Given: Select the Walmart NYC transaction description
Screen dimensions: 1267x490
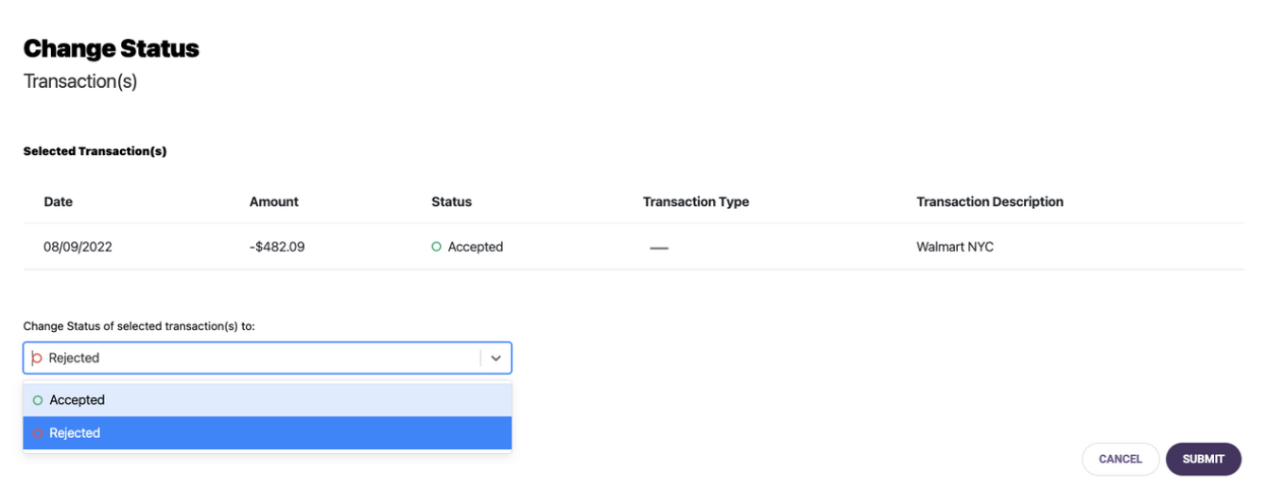Looking at the screenshot, I should [955, 247].
